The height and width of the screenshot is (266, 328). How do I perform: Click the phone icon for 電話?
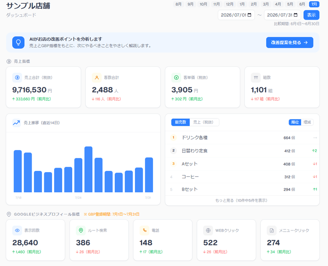click(x=145, y=230)
